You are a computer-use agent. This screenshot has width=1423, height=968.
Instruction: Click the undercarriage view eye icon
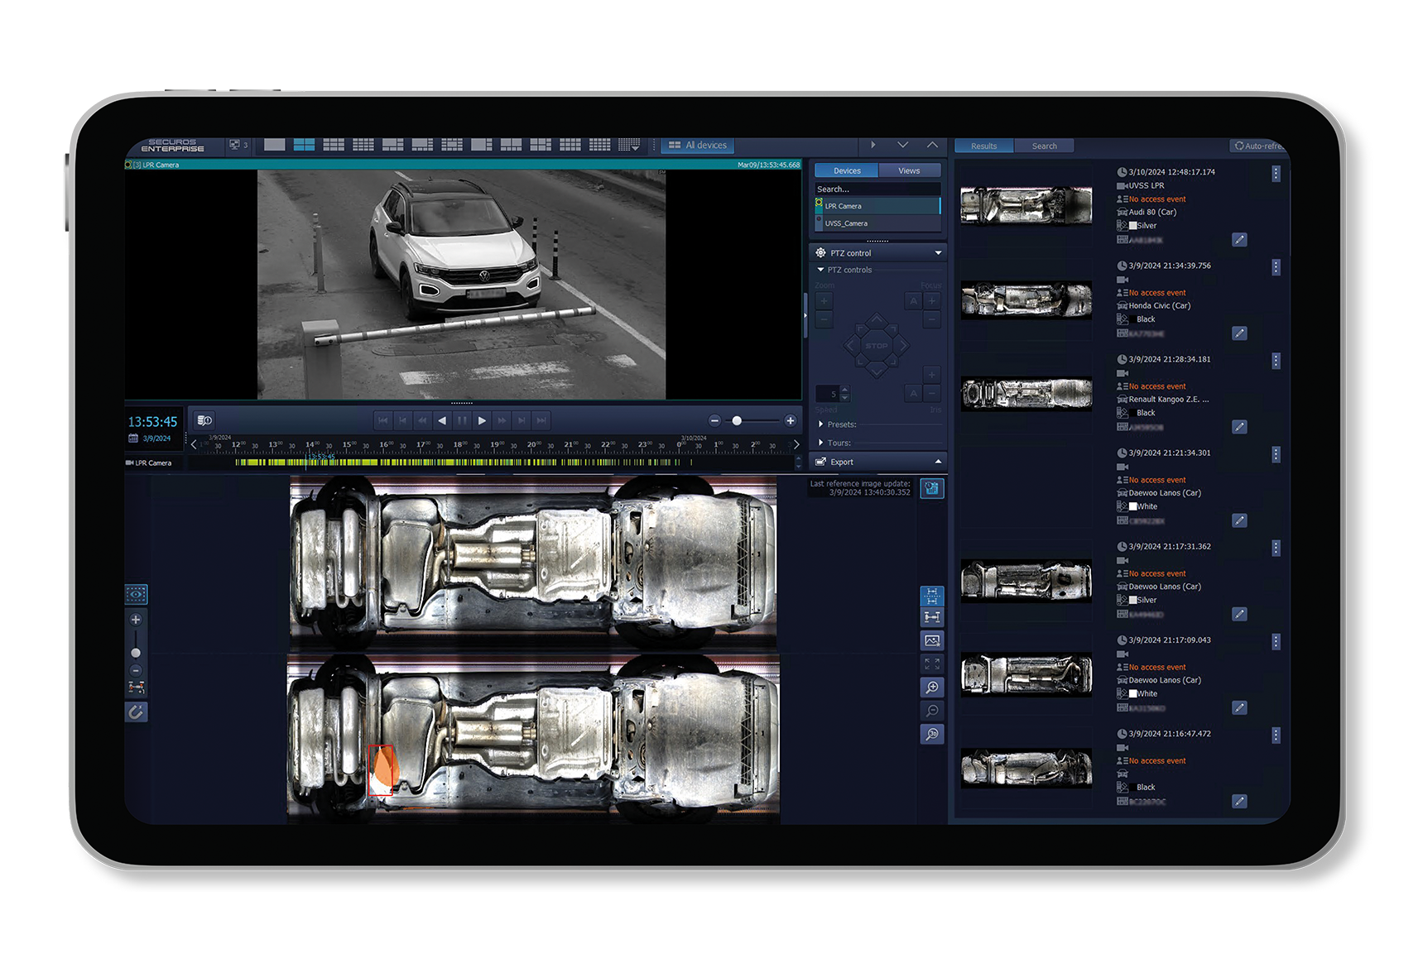point(137,594)
